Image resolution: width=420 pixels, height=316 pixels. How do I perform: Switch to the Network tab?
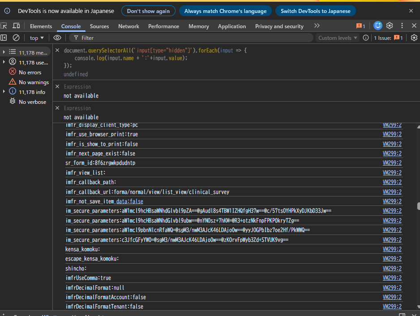pos(129,26)
